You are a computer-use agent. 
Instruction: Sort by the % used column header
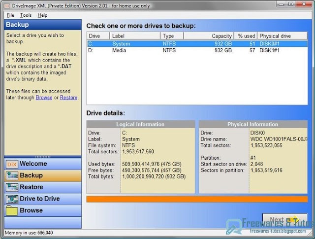point(246,36)
